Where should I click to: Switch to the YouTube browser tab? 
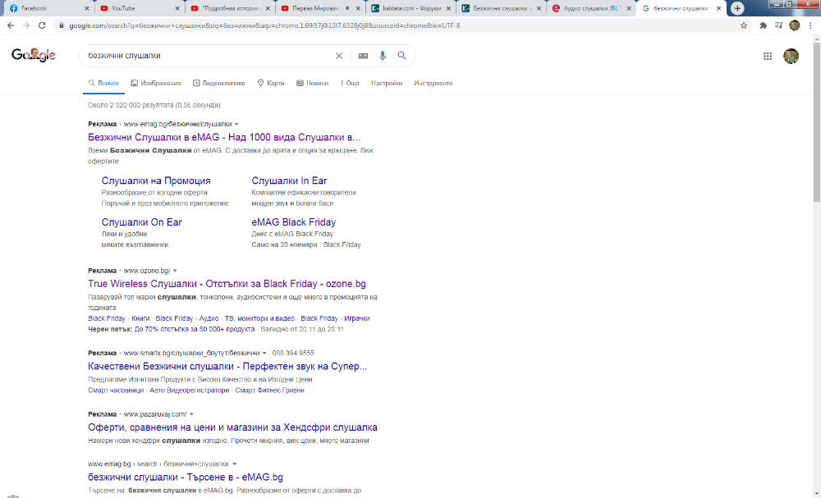pyautogui.click(x=137, y=8)
